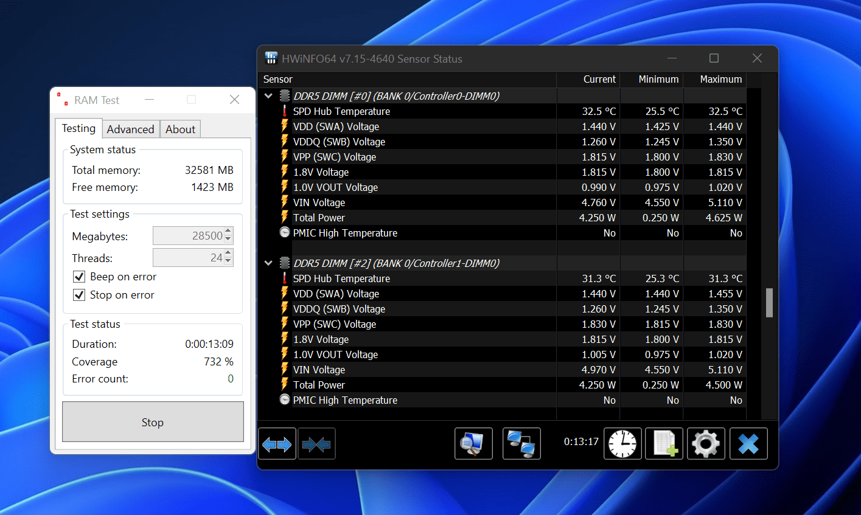861x515 pixels.
Task: Click the 31.3 °C current temperature value
Action: pyautogui.click(x=599, y=278)
